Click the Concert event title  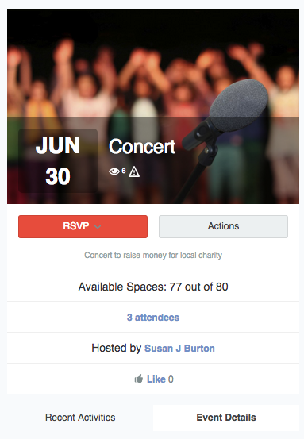[142, 146]
